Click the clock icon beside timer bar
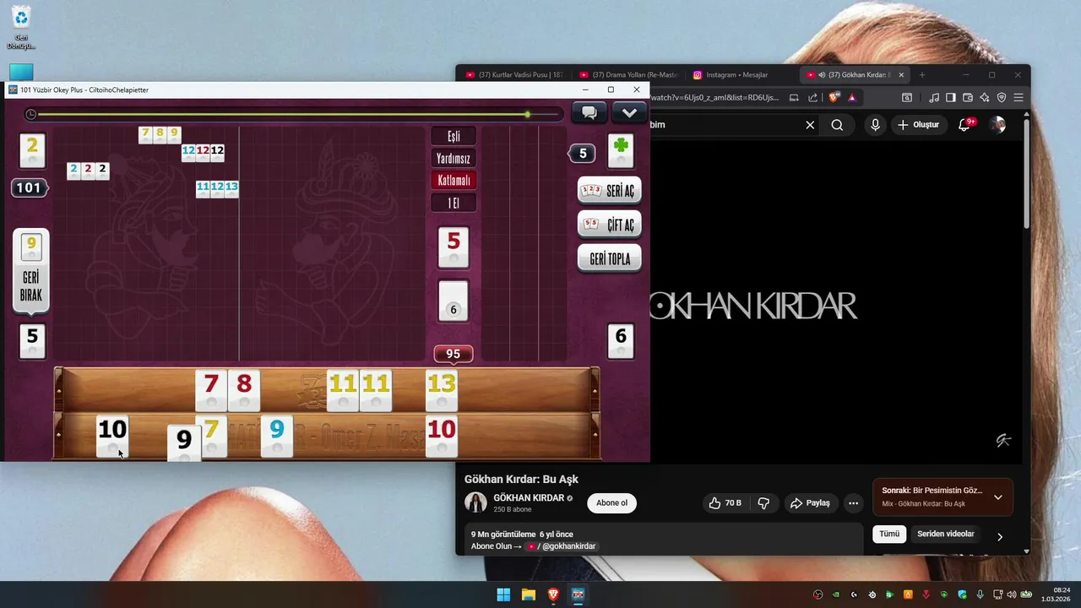The image size is (1081, 608). click(x=31, y=114)
